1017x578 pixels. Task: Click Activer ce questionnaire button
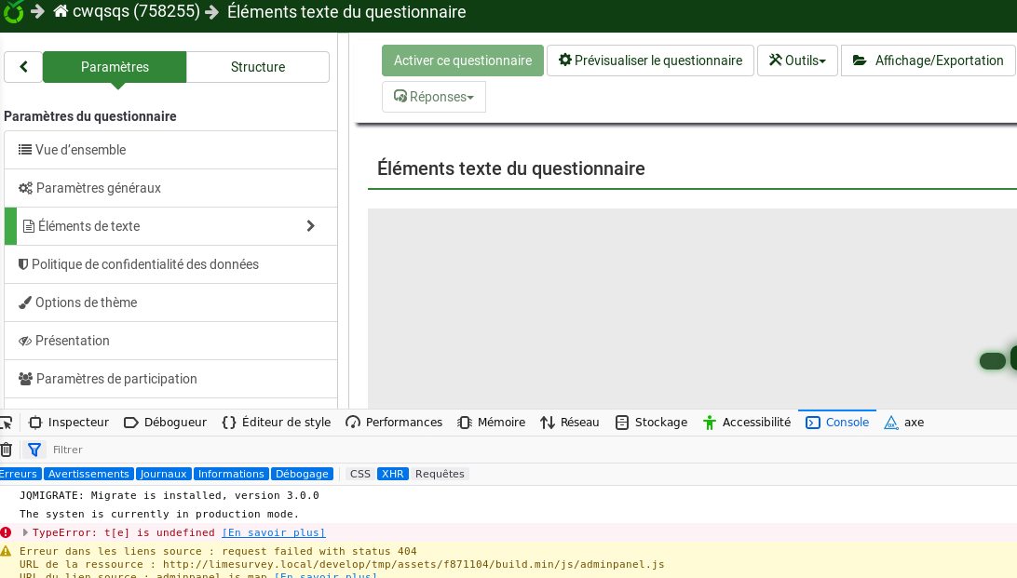(462, 60)
